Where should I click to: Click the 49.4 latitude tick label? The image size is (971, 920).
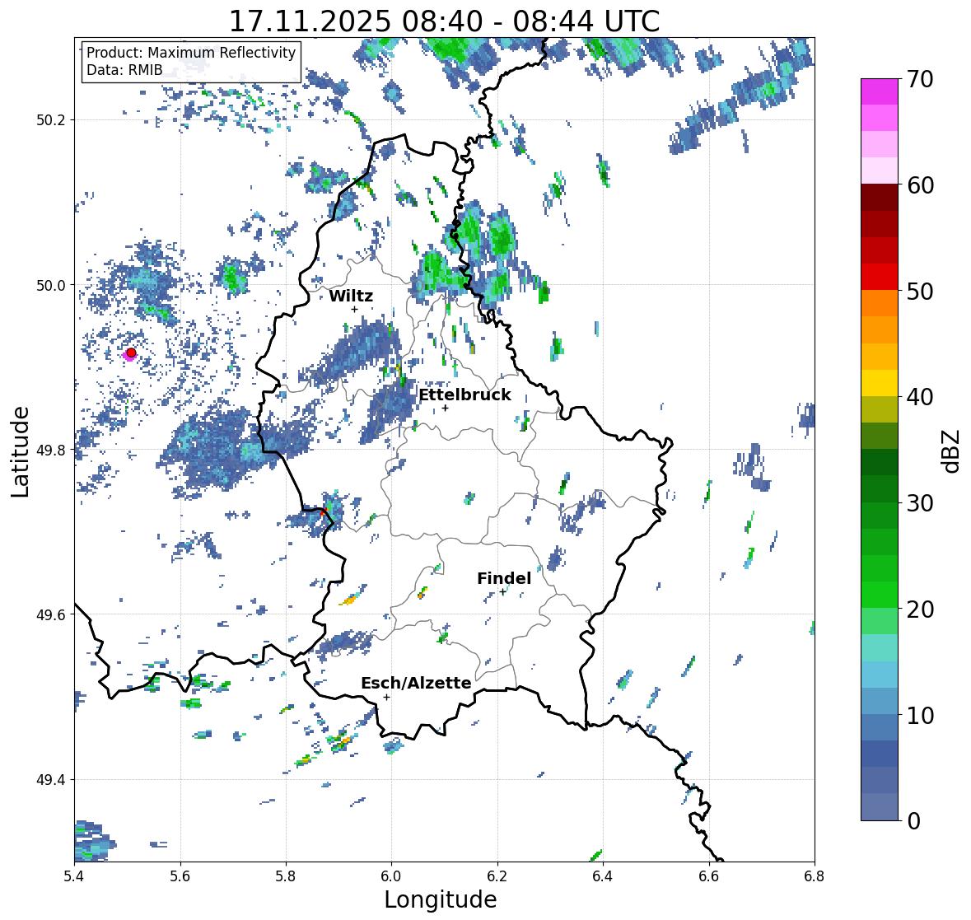coord(51,780)
